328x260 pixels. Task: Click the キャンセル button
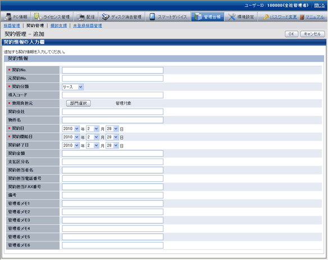pos(312,34)
